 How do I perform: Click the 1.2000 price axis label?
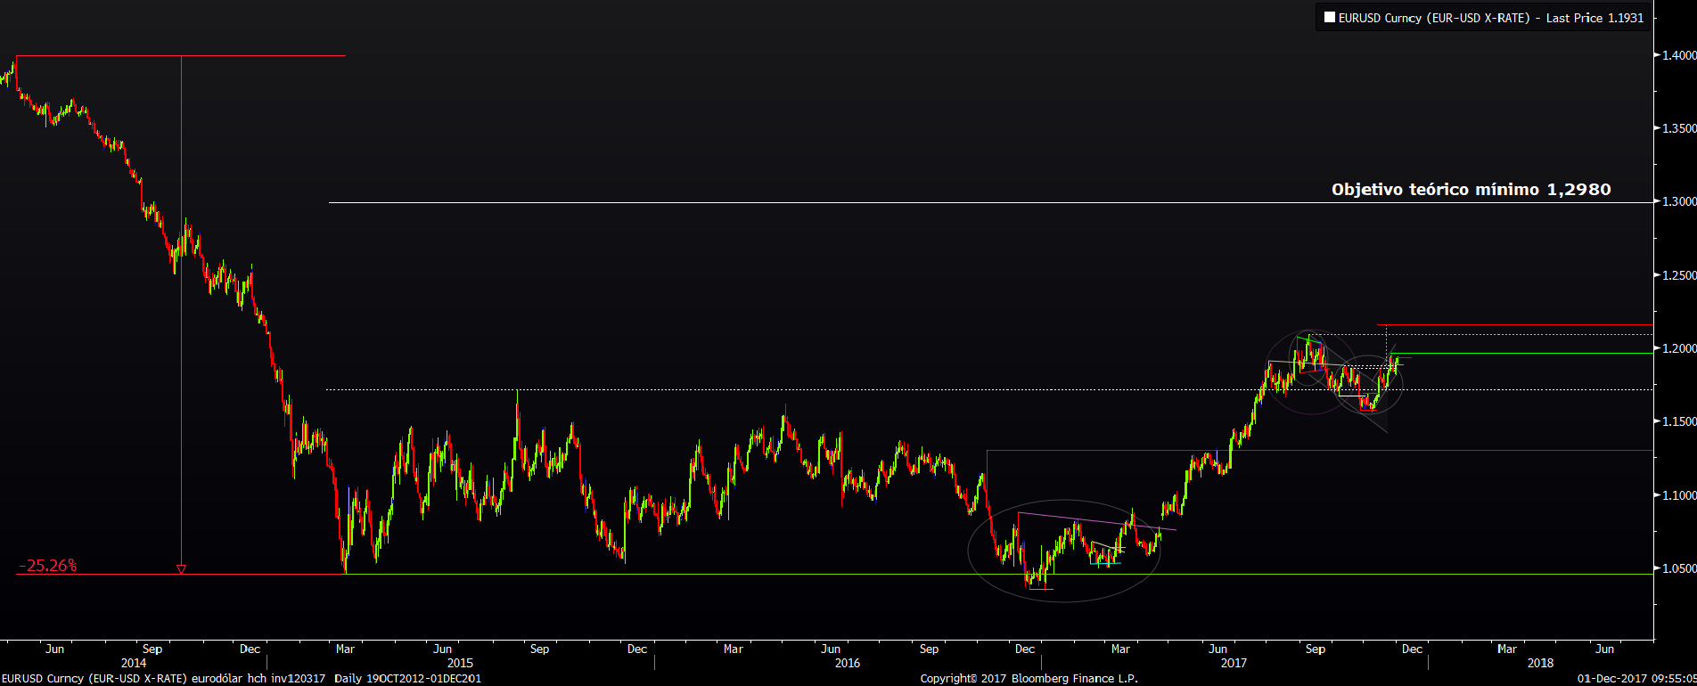(1678, 348)
